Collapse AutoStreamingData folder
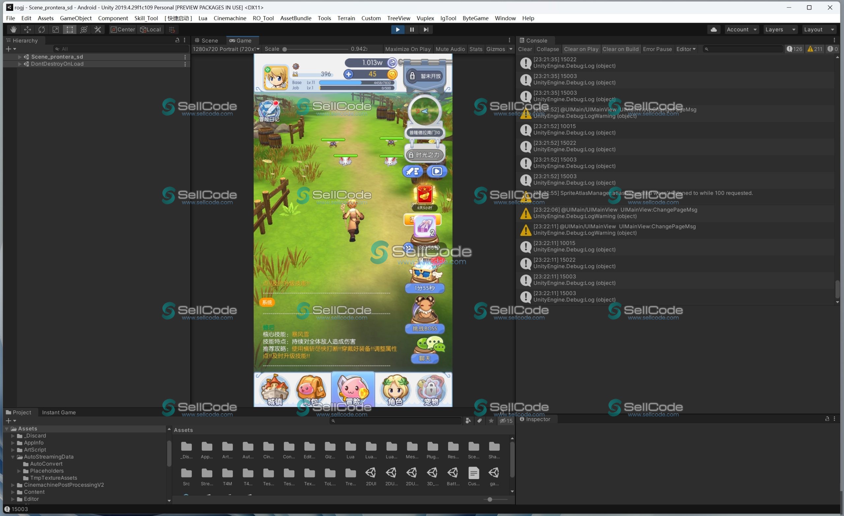The height and width of the screenshot is (516, 844). tap(13, 457)
